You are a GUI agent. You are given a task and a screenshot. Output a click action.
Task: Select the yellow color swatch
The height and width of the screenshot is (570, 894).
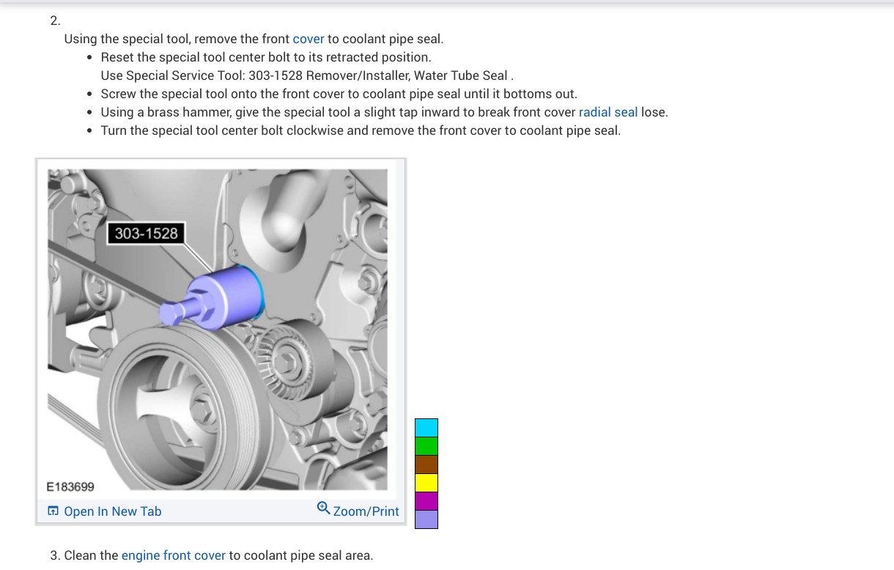click(426, 483)
